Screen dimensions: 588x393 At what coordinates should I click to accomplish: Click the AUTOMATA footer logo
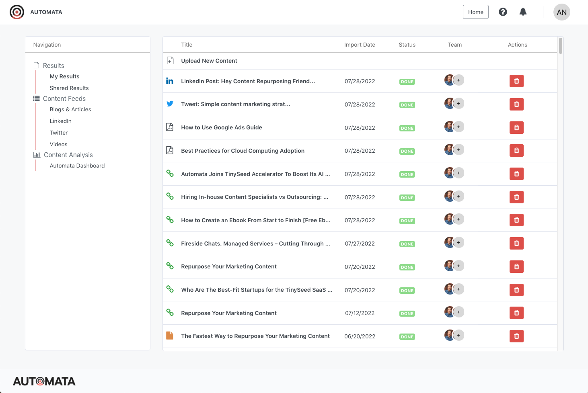(44, 381)
